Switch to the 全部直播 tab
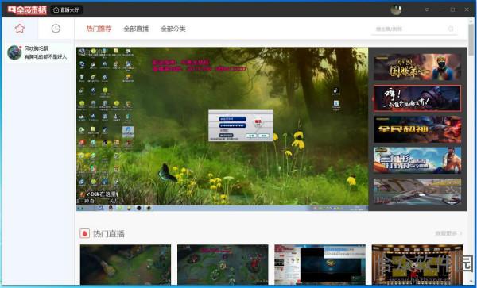This screenshot has width=477, height=288. (x=136, y=29)
